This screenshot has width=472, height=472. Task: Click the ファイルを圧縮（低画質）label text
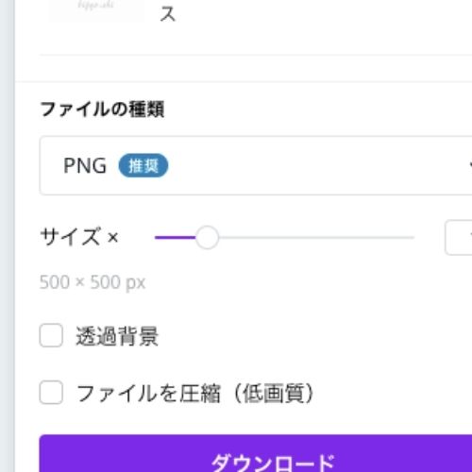click(x=195, y=393)
